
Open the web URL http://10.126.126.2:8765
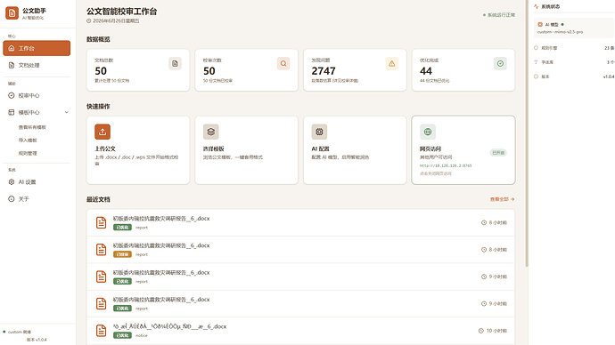point(446,166)
